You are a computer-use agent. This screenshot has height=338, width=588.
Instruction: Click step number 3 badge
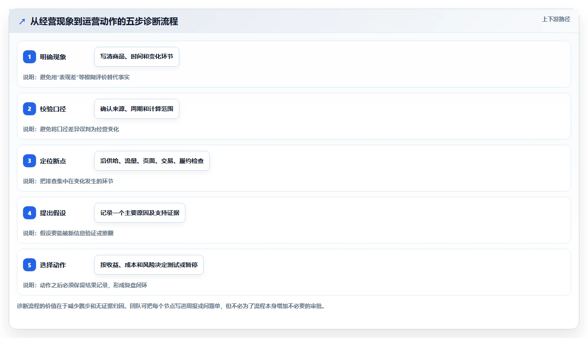(x=30, y=161)
